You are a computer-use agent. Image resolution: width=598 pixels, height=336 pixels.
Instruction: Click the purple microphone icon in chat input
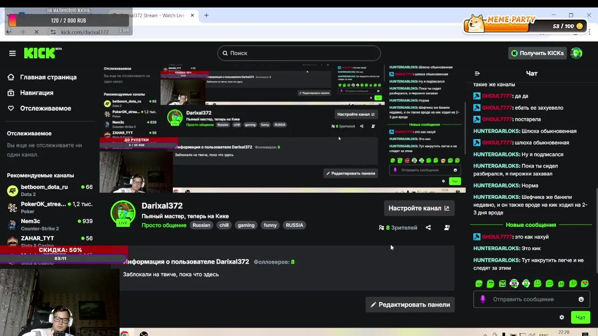483,300
